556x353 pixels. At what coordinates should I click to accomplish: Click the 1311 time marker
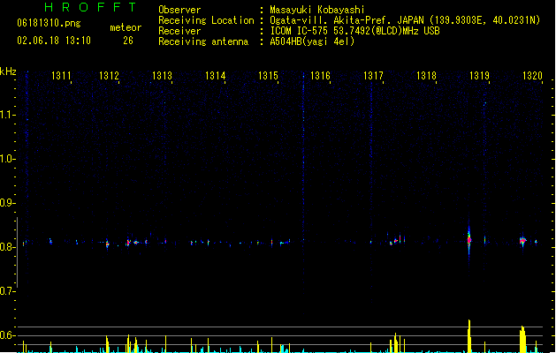61,76
